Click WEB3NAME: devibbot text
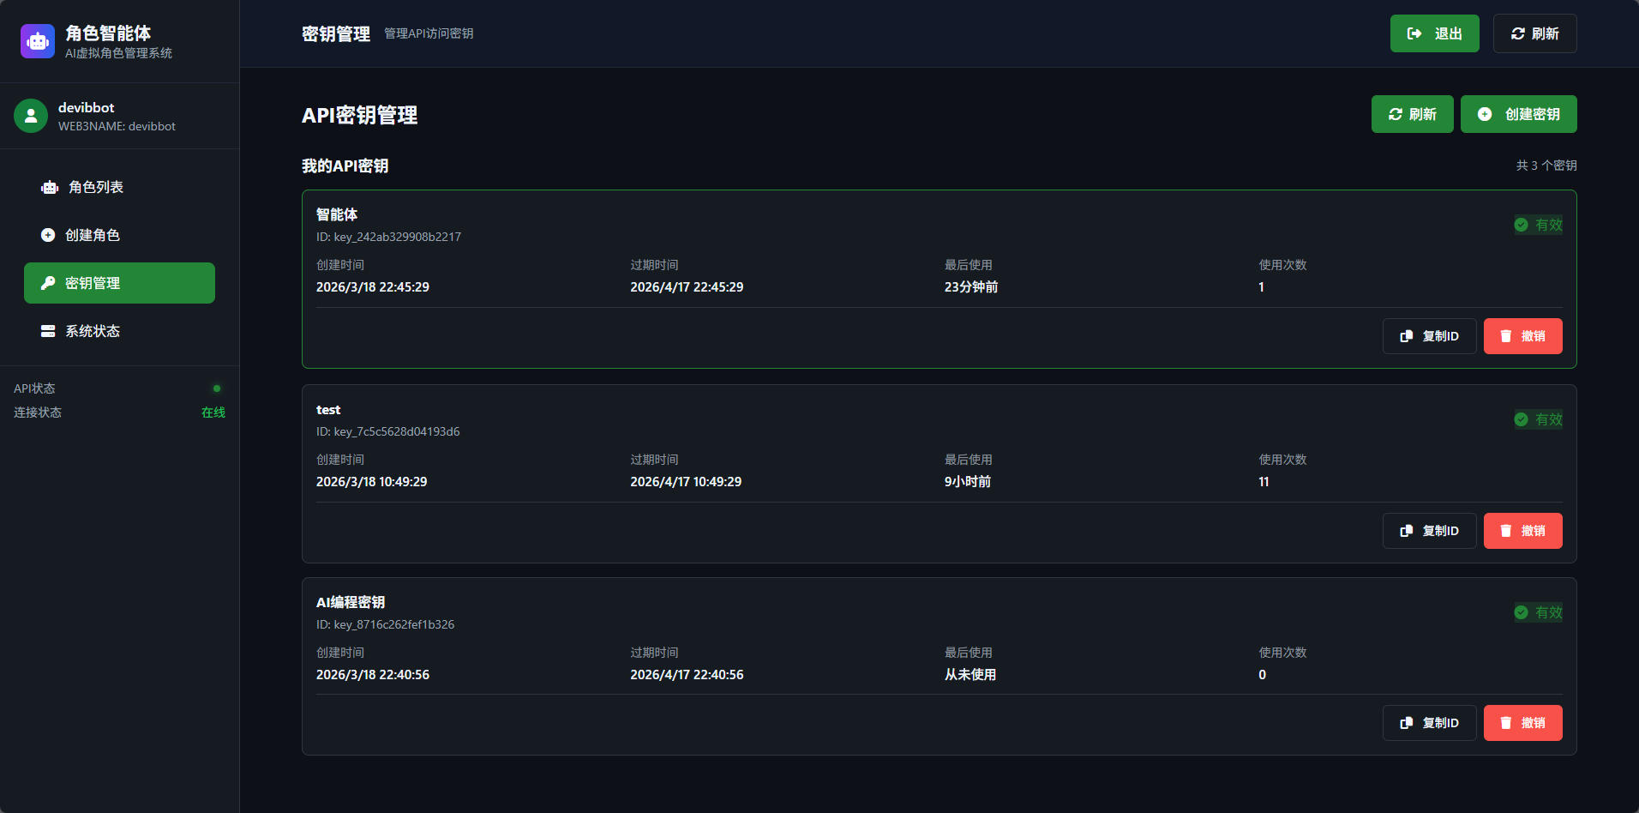Viewport: 1639px width, 813px height. [117, 126]
